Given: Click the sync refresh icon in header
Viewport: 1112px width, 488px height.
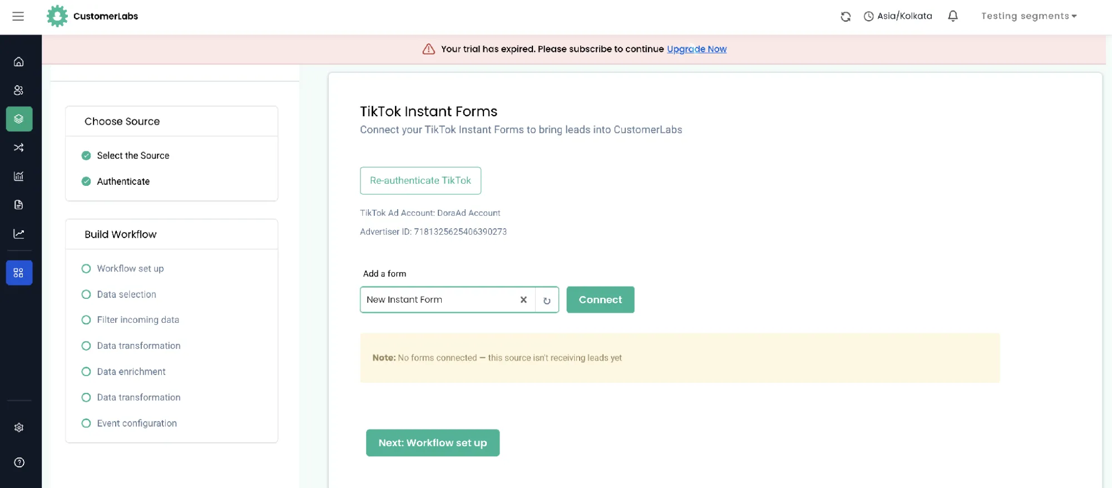Looking at the screenshot, I should 846,17.
